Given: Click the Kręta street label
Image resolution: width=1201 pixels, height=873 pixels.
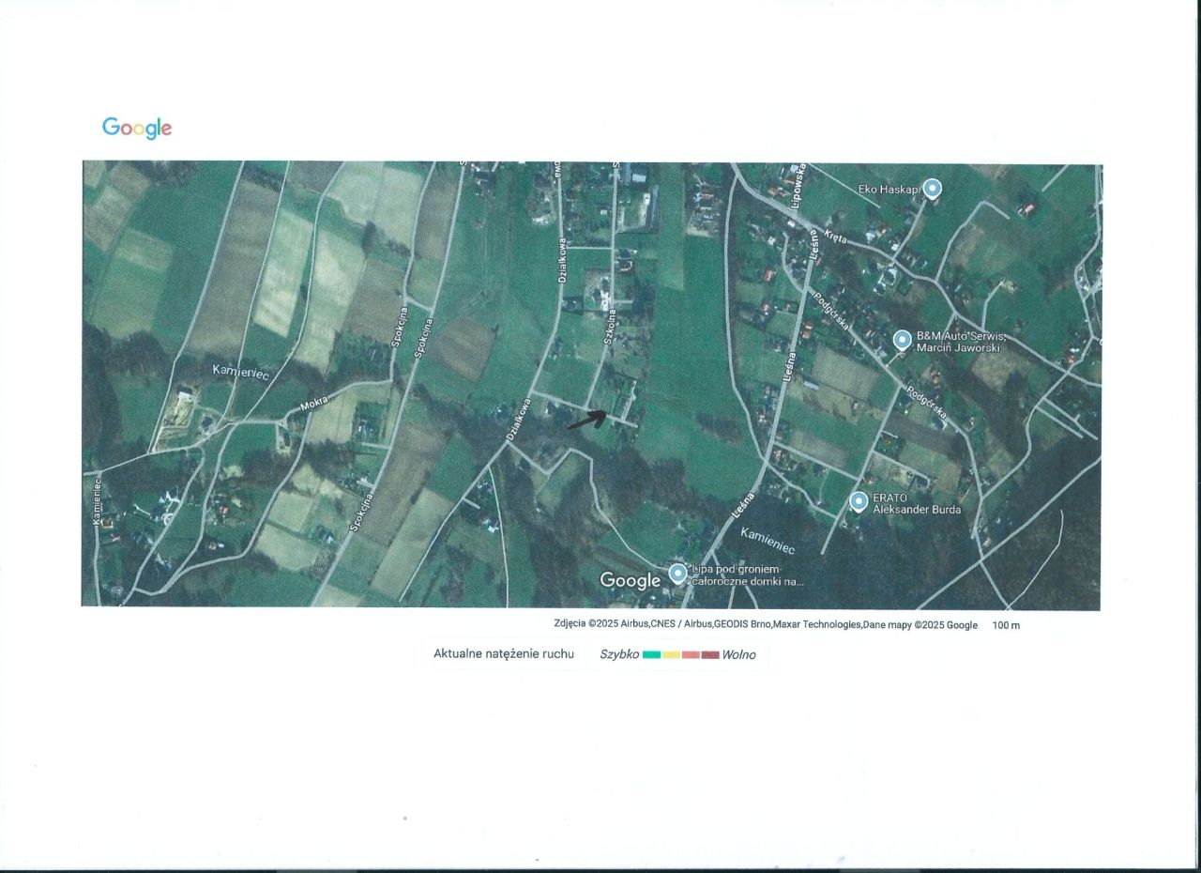Looking at the screenshot, I should [x=836, y=237].
